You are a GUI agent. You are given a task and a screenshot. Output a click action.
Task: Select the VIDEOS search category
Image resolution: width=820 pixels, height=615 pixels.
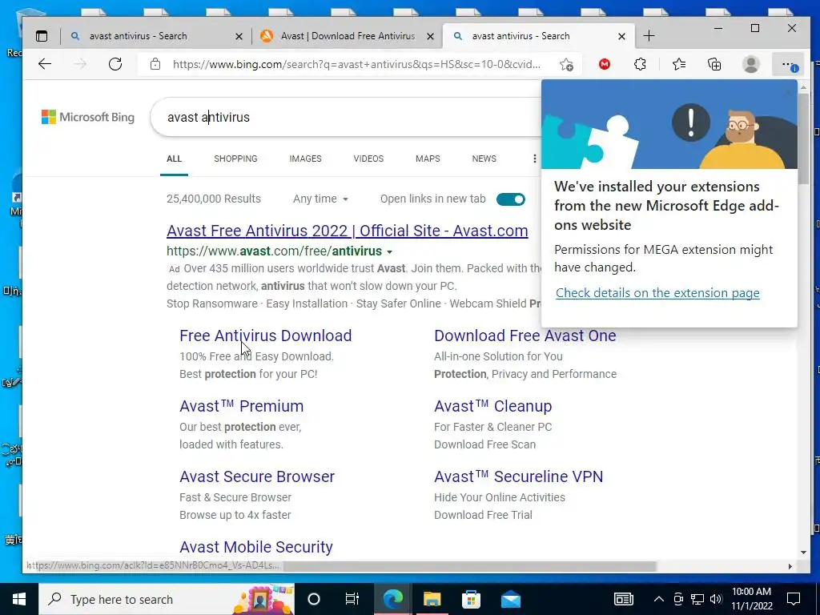pyautogui.click(x=368, y=159)
